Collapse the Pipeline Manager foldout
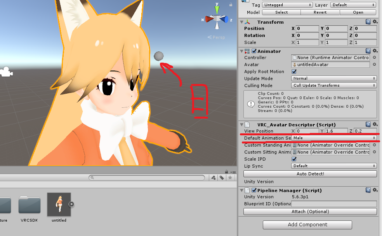 tap(241, 191)
